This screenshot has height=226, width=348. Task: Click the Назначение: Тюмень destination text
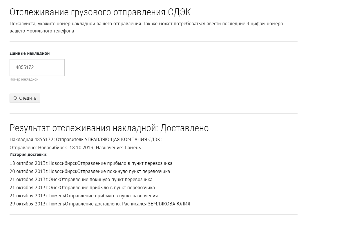click(x=118, y=147)
